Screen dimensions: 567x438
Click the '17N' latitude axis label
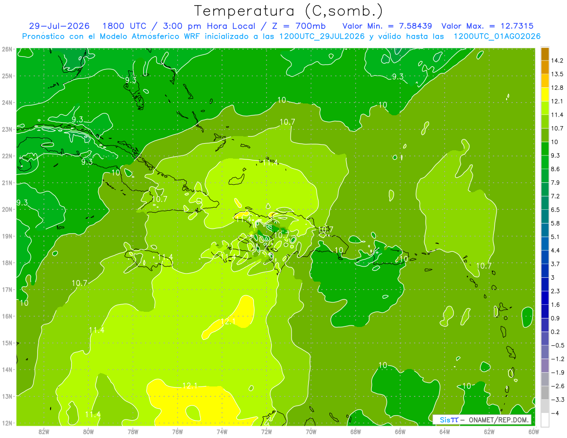coord(7,290)
